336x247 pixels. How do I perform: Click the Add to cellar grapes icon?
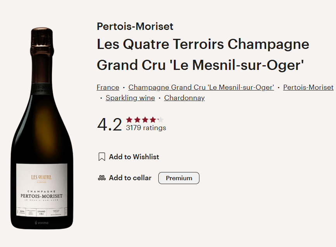tap(101, 177)
